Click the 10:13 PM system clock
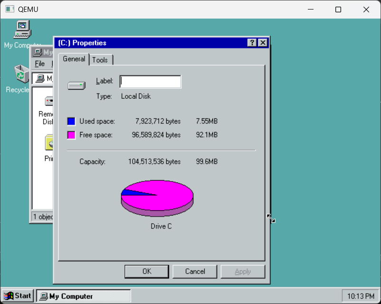381x304 pixels. (x=360, y=296)
